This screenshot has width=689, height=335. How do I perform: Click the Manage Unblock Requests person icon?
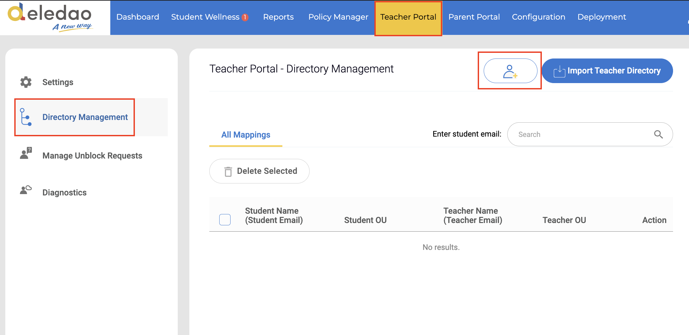coord(26,153)
